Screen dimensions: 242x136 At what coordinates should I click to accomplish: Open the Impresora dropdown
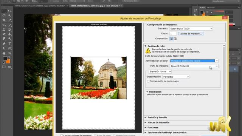[191, 29]
